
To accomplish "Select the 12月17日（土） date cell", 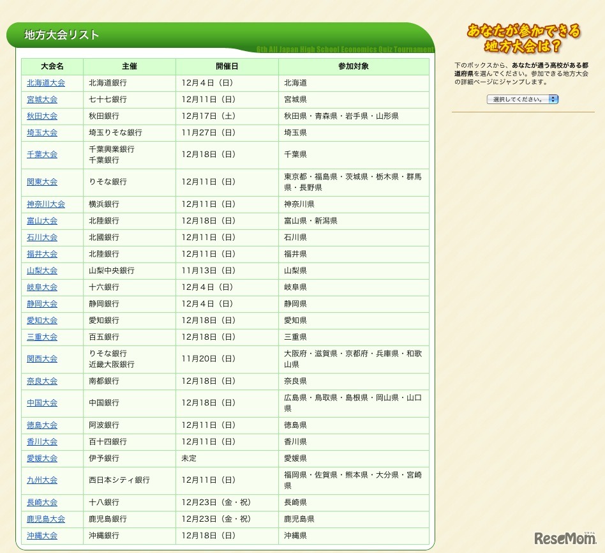I will click(227, 116).
